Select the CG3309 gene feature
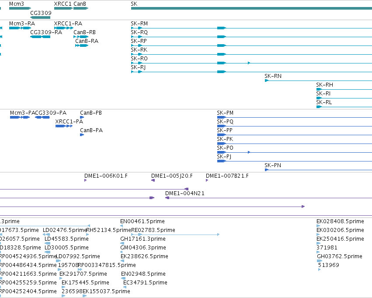Image resolution: width=372 pixels, height=298 pixels. 40,18
